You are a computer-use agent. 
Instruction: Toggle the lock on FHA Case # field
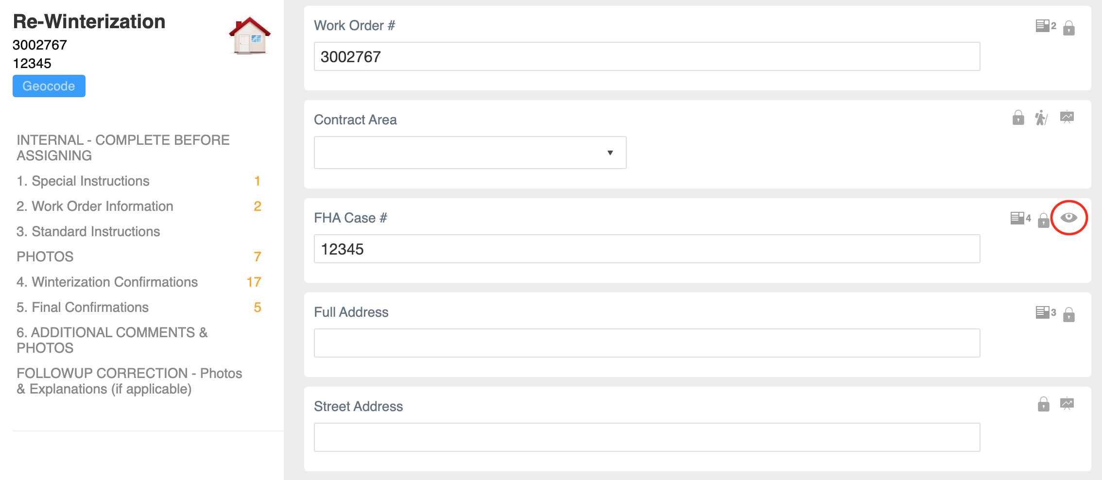1043,220
